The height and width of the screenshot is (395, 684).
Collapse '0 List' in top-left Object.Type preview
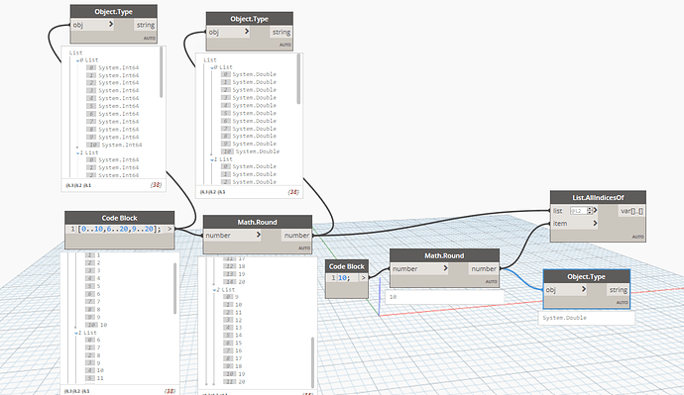[77, 61]
